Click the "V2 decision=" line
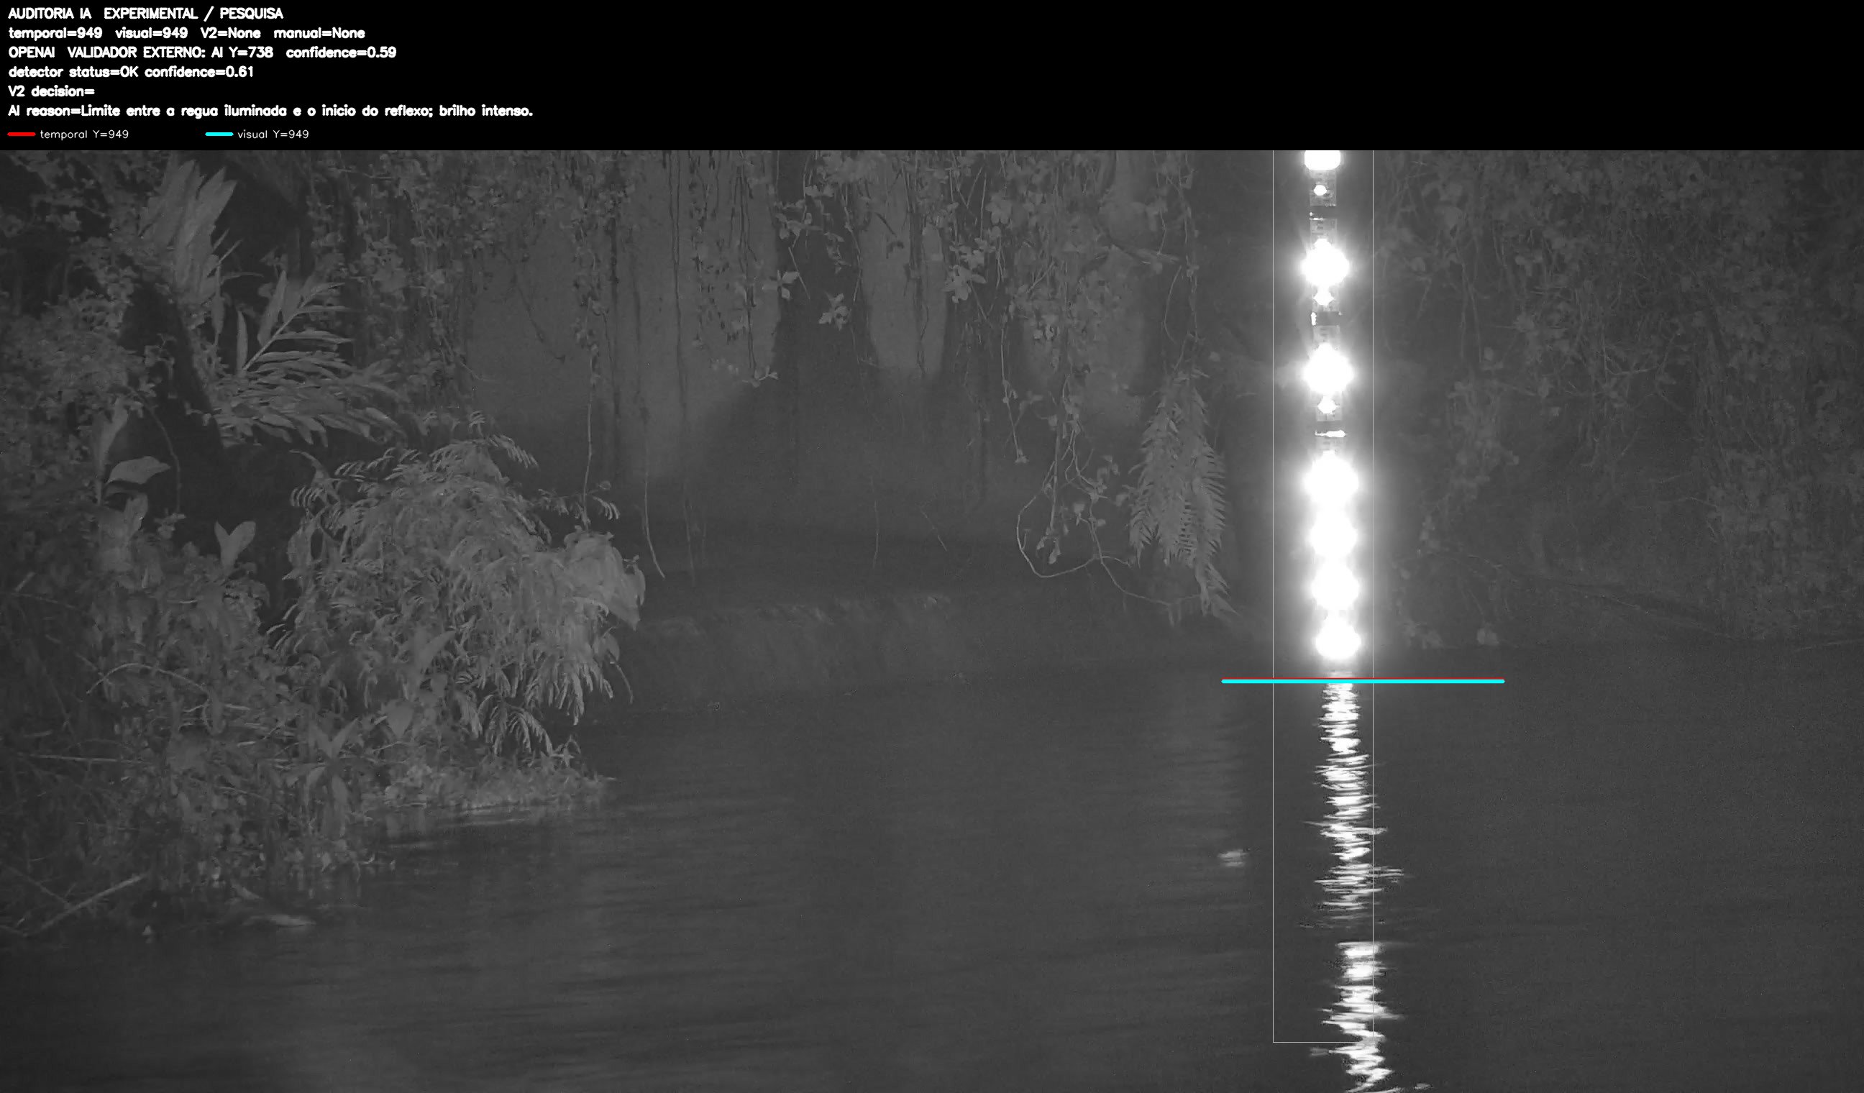Screen dimensions: 1864x1093 click(x=52, y=91)
